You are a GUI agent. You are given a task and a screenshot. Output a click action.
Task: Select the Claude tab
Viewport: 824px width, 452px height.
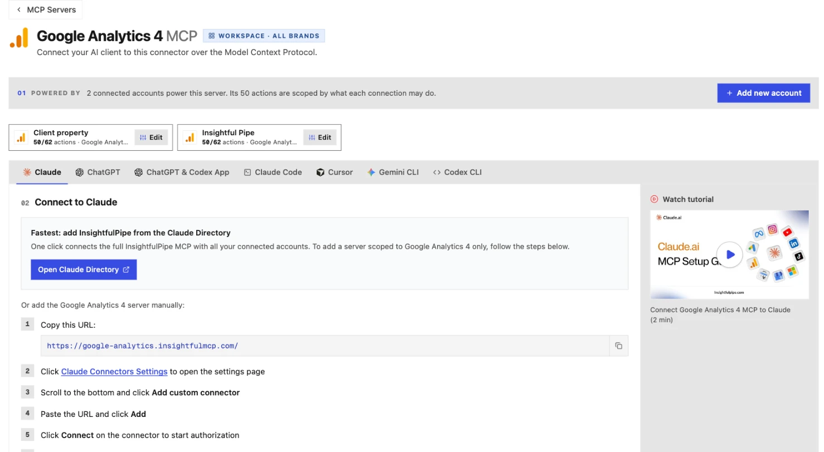coord(42,173)
